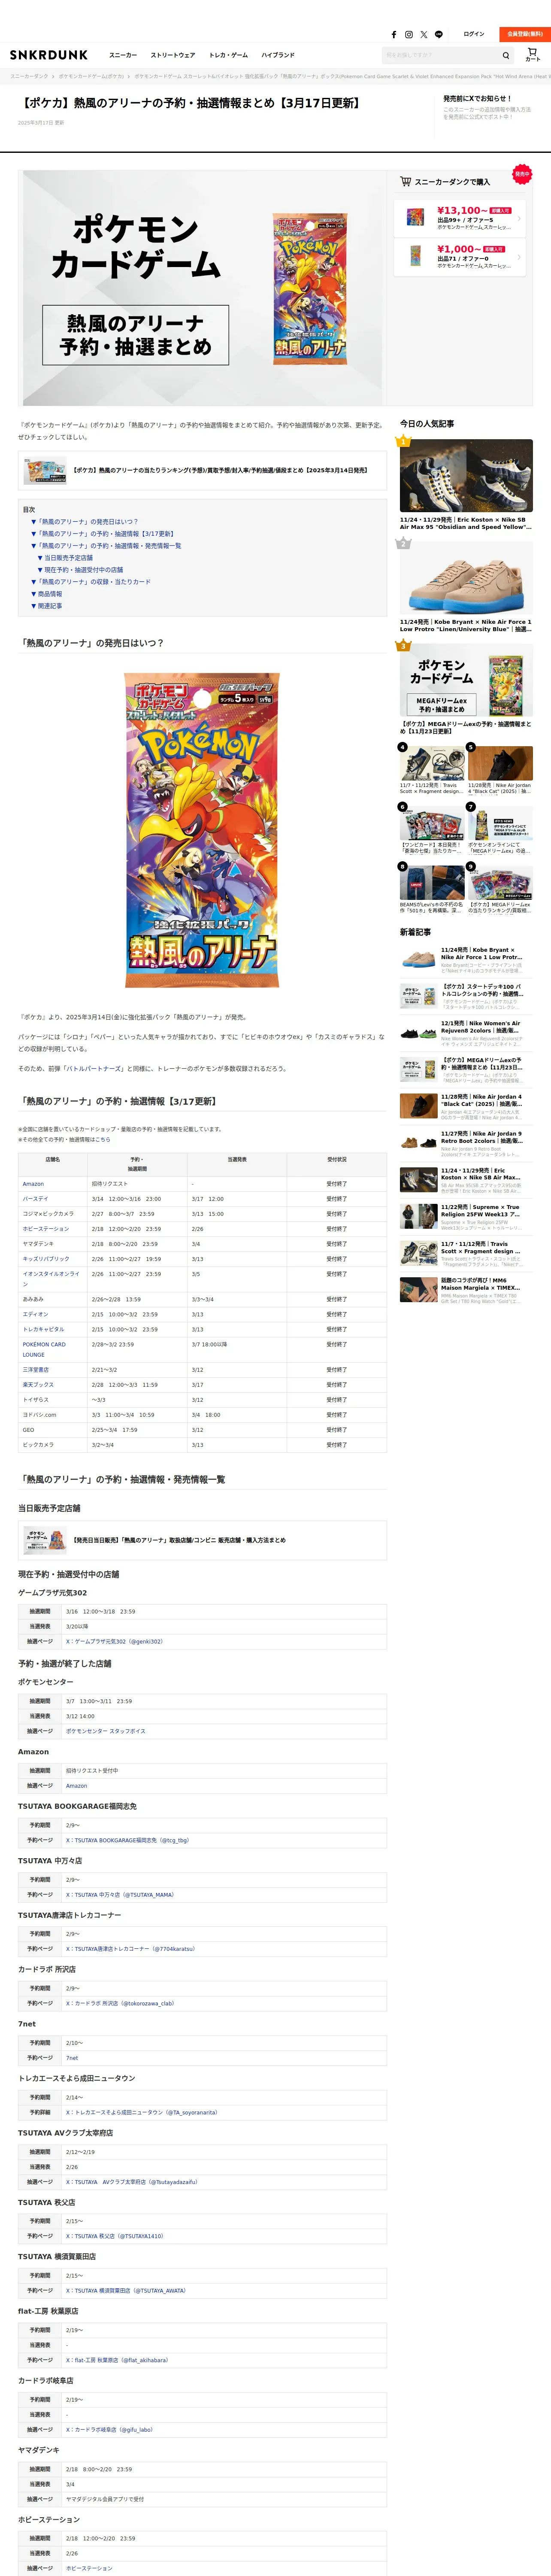Open the X: ゲームプラザ元気302 (@genki302) link

click(114, 1641)
